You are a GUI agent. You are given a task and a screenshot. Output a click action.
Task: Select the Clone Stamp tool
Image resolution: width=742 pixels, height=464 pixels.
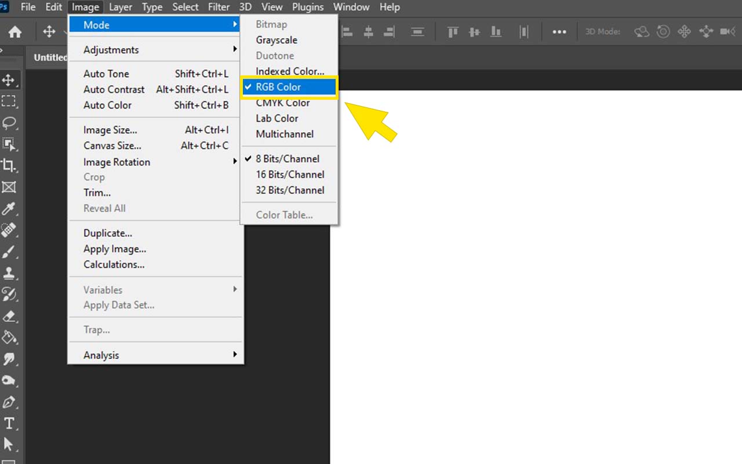coord(10,273)
